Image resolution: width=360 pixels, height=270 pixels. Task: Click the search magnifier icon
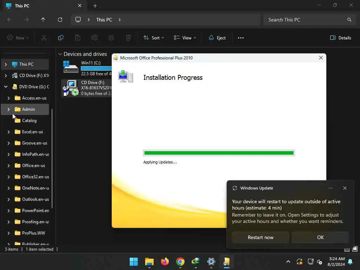click(349, 20)
